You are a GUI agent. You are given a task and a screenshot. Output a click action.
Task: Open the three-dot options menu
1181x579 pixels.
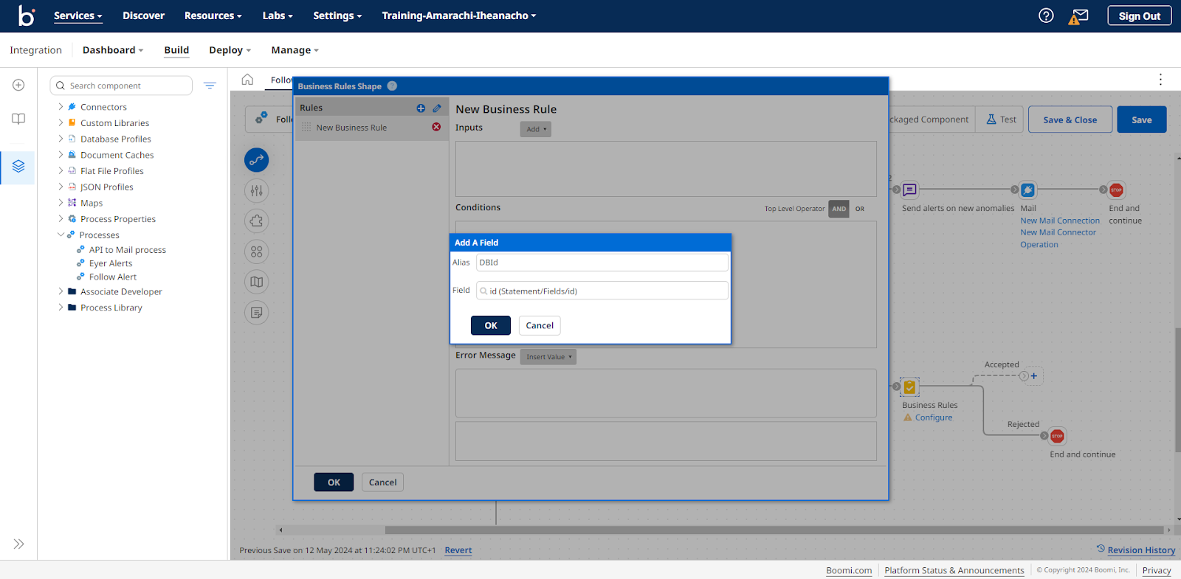1160,79
